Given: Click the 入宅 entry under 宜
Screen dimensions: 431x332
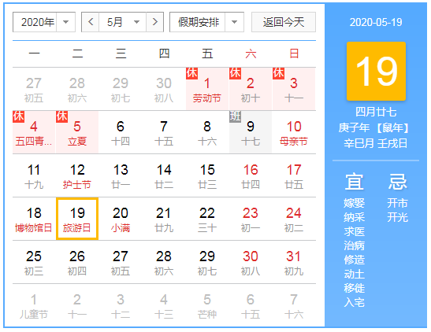Looking at the screenshot, I should [x=355, y=302].
